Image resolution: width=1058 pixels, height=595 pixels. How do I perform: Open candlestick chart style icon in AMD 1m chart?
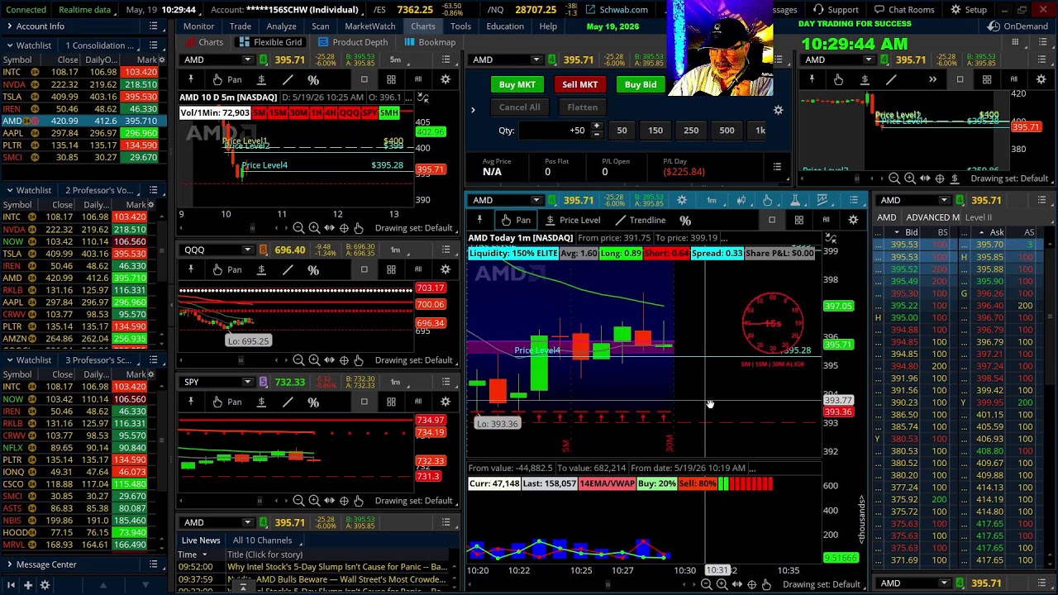pyautogui.click(x=741, y=200)
